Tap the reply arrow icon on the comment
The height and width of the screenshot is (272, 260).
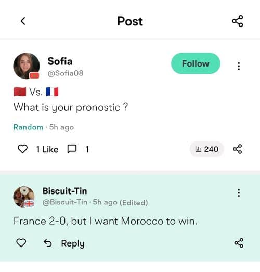point(47,243)
